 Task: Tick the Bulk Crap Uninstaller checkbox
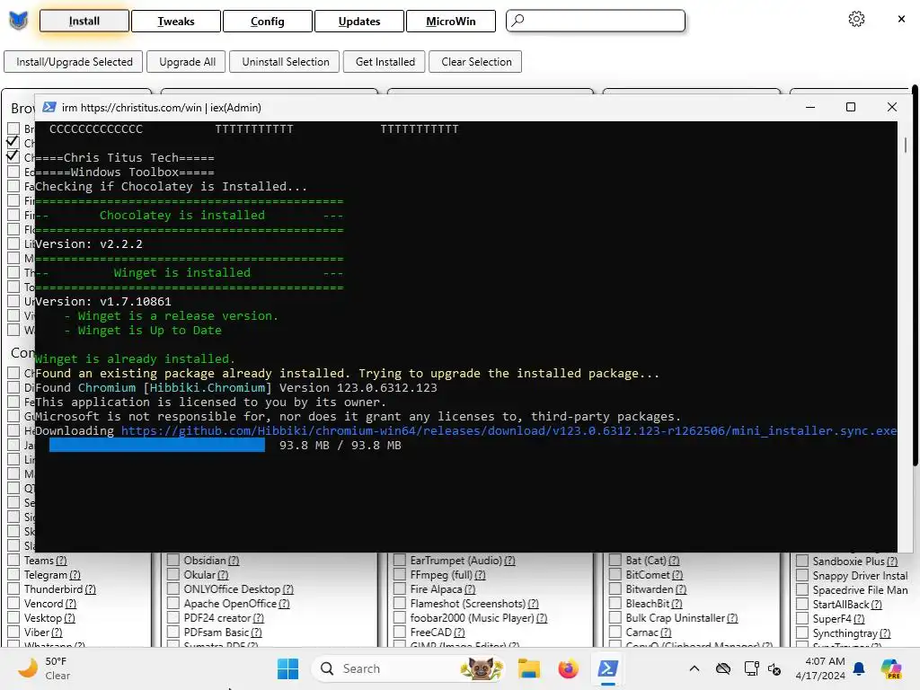[x=615, y=618]
